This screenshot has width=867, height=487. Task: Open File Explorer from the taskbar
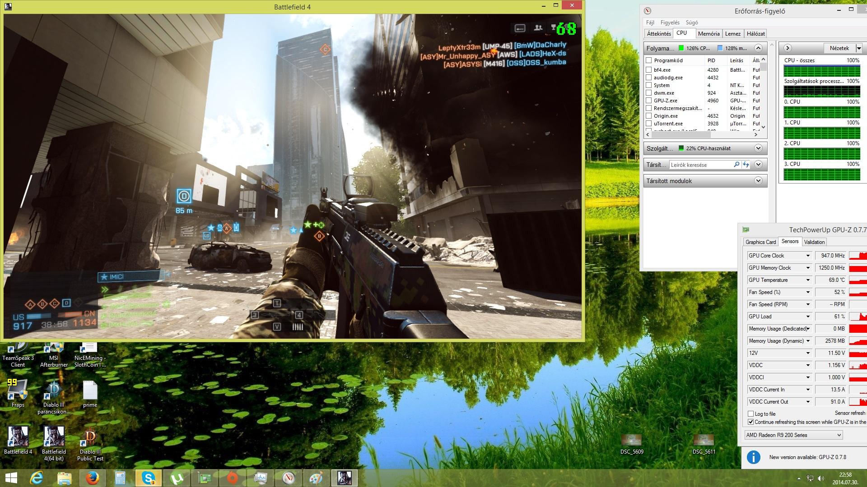pos(65,478)
